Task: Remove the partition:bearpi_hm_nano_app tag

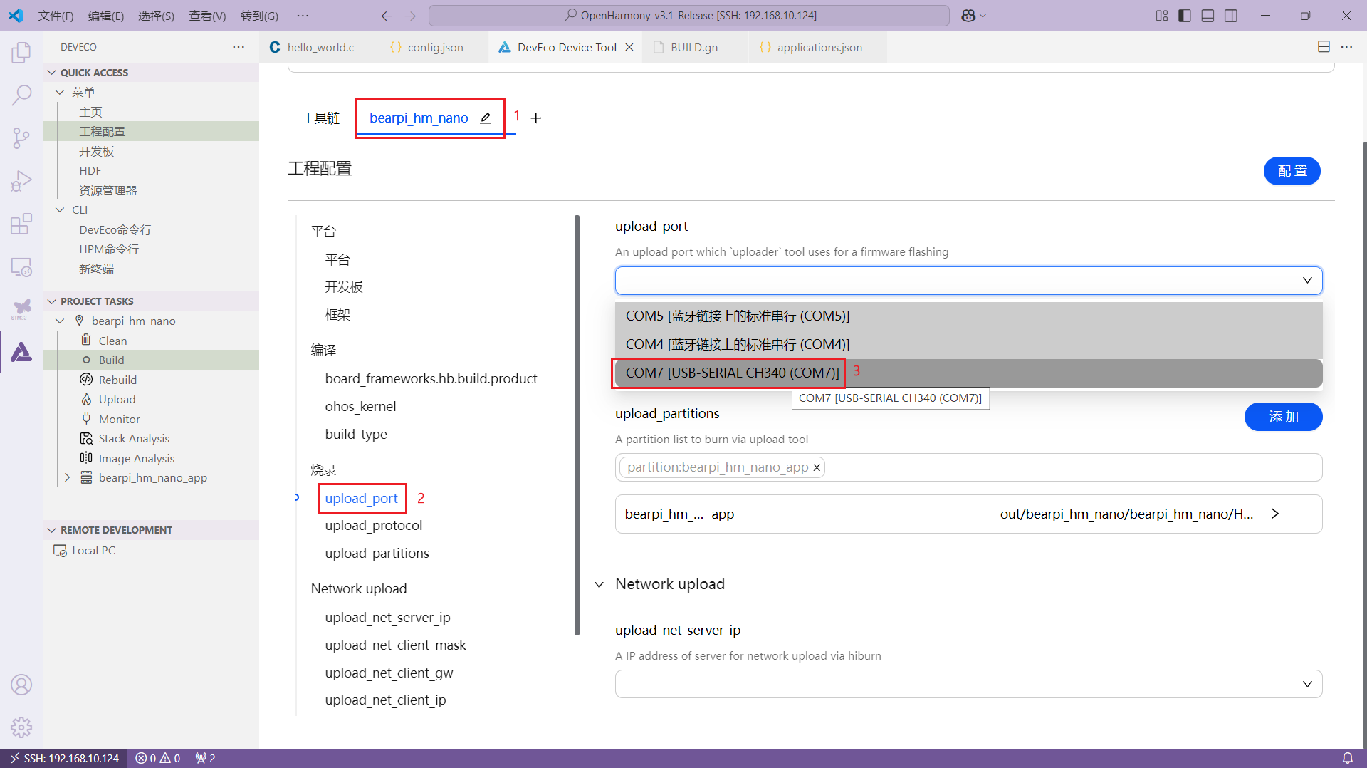Action: point(817,467)
